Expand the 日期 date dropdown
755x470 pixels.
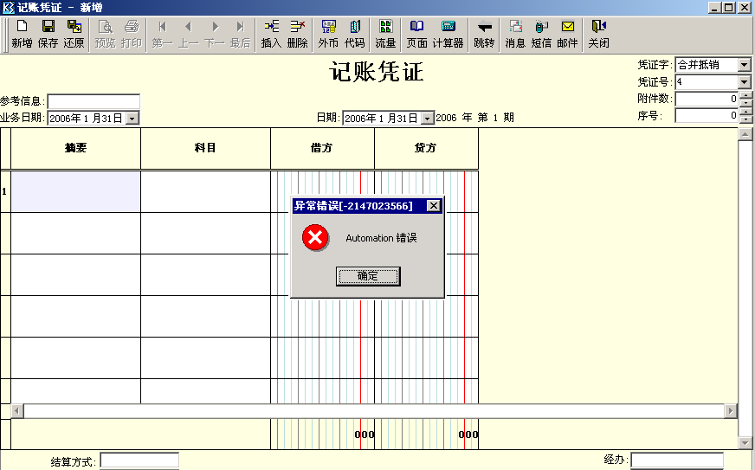[427, 118]
